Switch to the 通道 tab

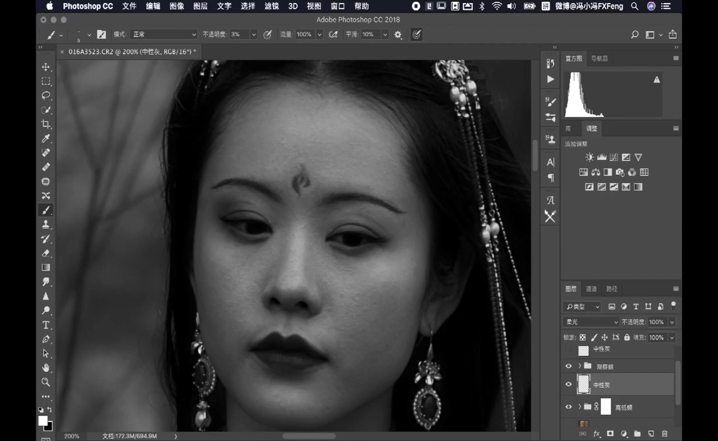coord(591,289)
